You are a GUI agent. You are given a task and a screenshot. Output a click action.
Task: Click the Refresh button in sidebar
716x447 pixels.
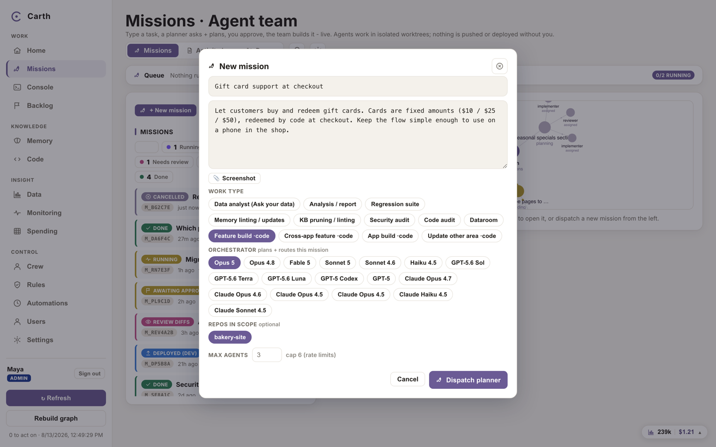tap(56, 398)
